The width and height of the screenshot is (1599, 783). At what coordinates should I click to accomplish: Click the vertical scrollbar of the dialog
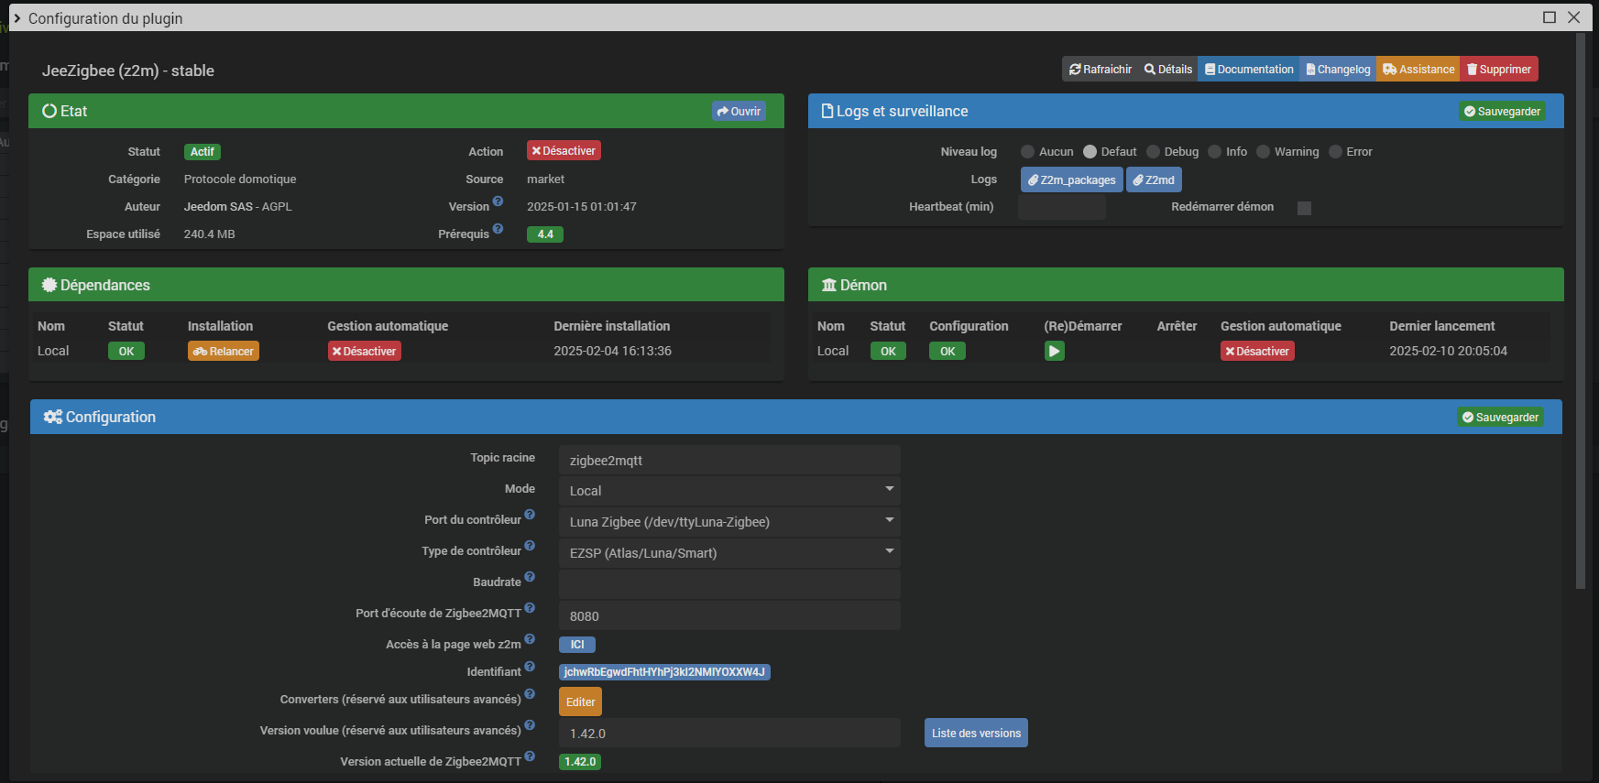tap(1581, 311)
